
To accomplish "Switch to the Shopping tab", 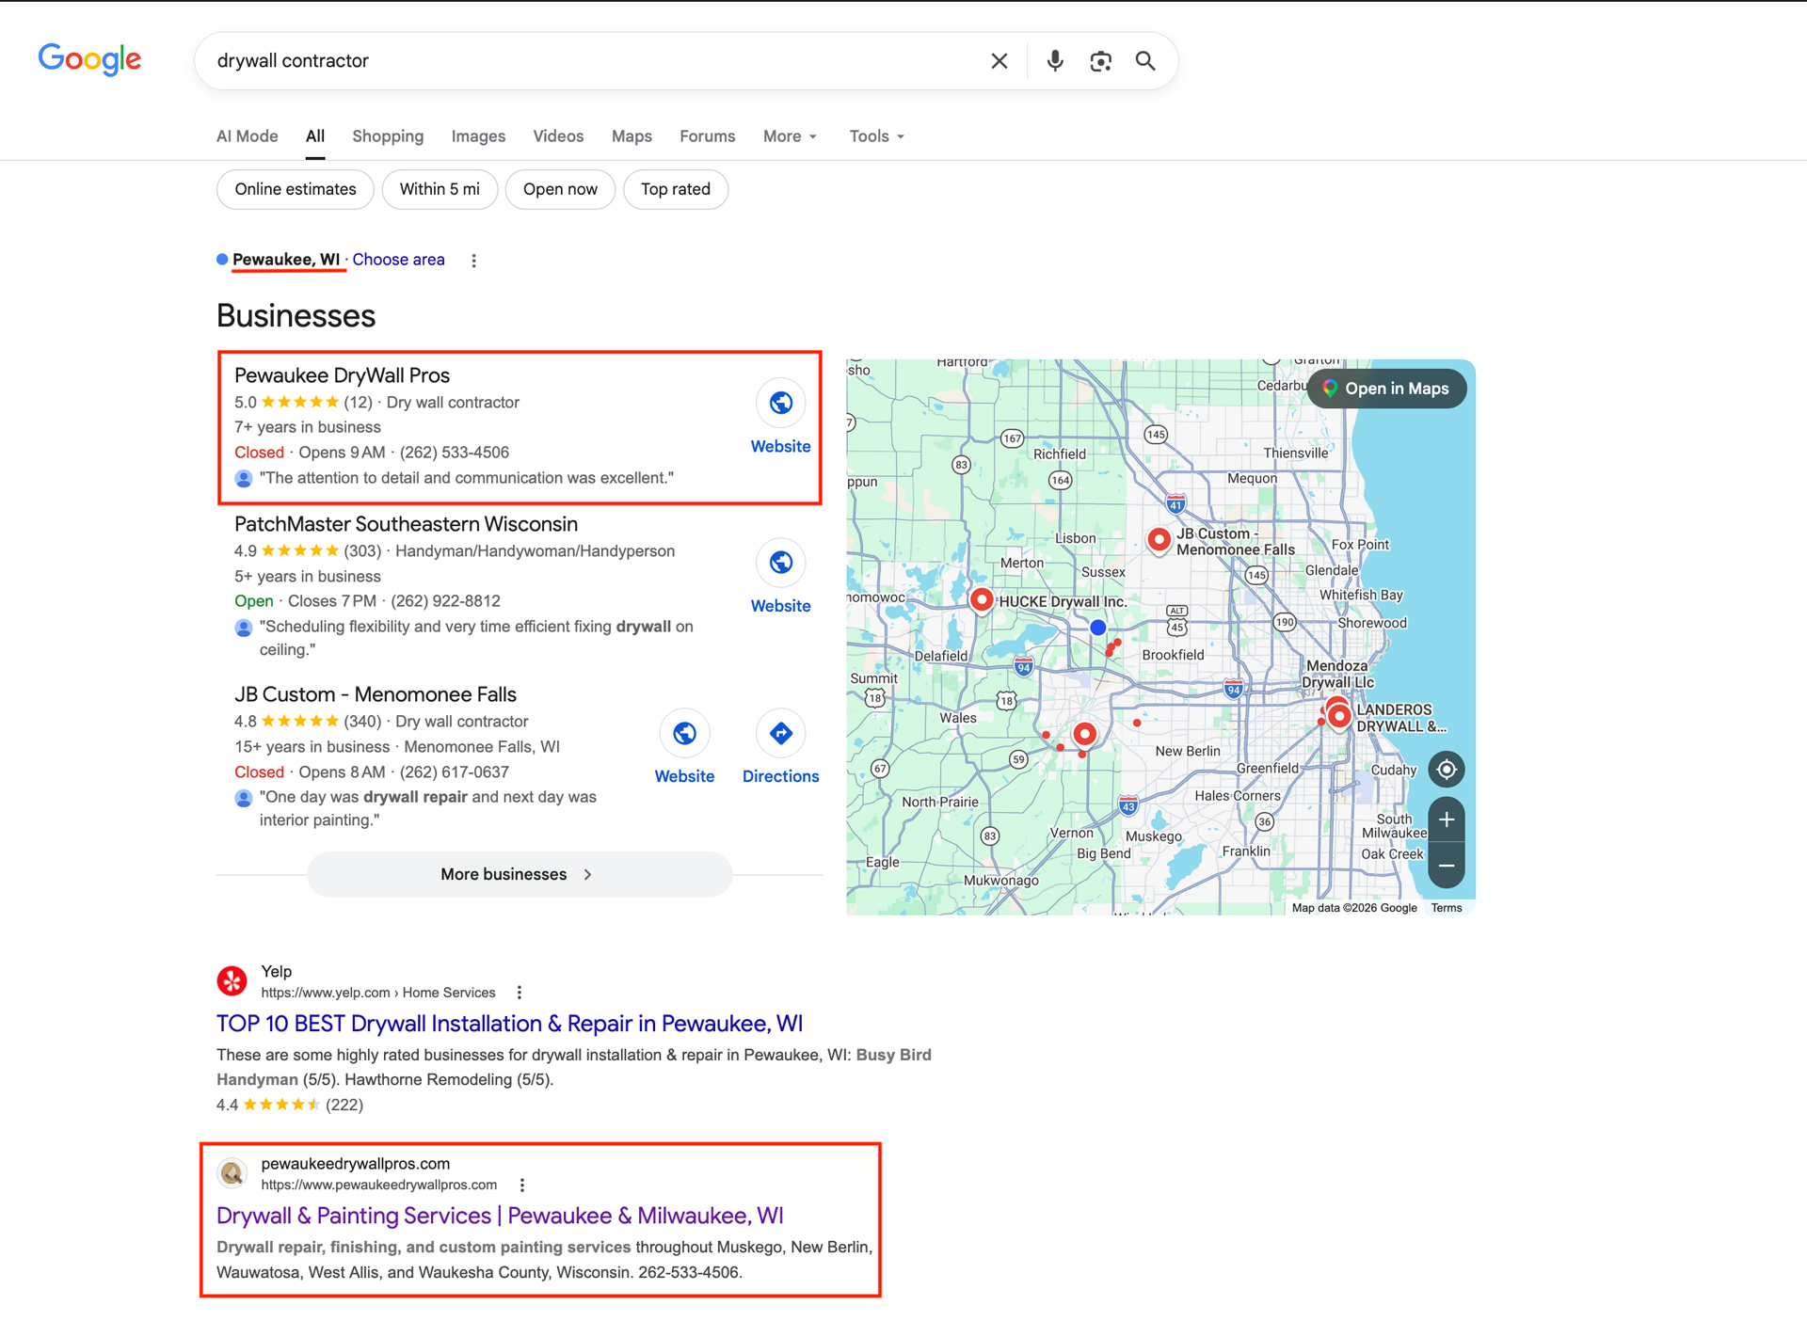I will [388, 136].
